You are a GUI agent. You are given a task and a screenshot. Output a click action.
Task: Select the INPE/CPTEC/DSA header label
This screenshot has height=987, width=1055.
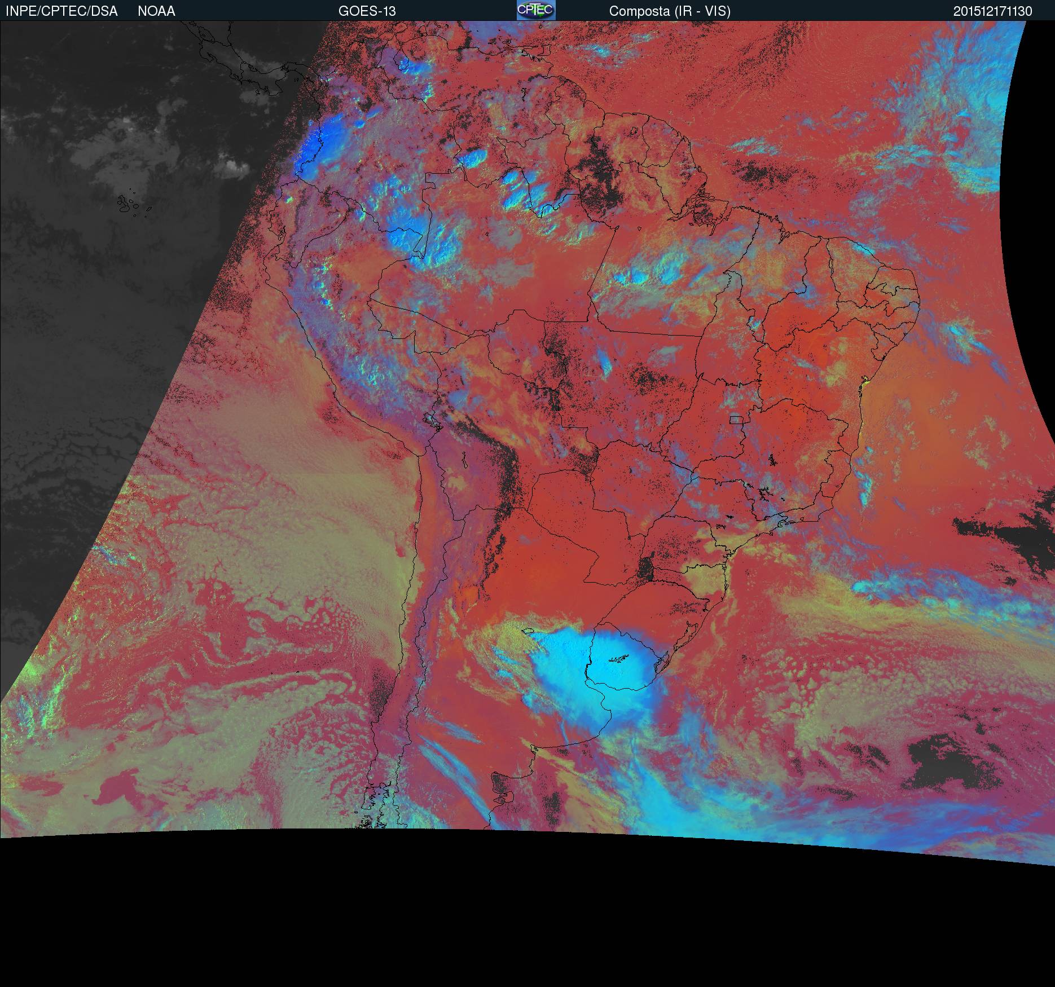[x=61, y=11]
